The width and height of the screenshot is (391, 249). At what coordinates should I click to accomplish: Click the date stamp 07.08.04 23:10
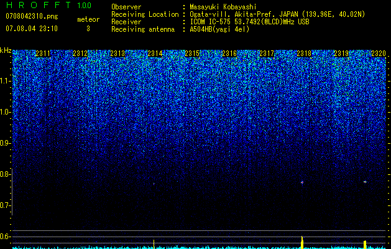coord(32,29)
